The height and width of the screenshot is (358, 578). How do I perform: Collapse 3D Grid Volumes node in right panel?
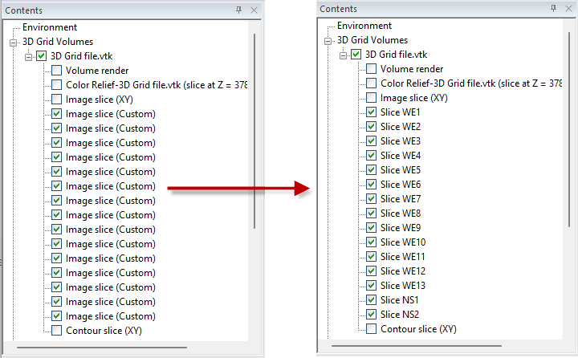click(328, 40)
